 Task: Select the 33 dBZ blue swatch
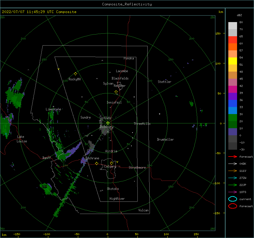pos(233,110)
